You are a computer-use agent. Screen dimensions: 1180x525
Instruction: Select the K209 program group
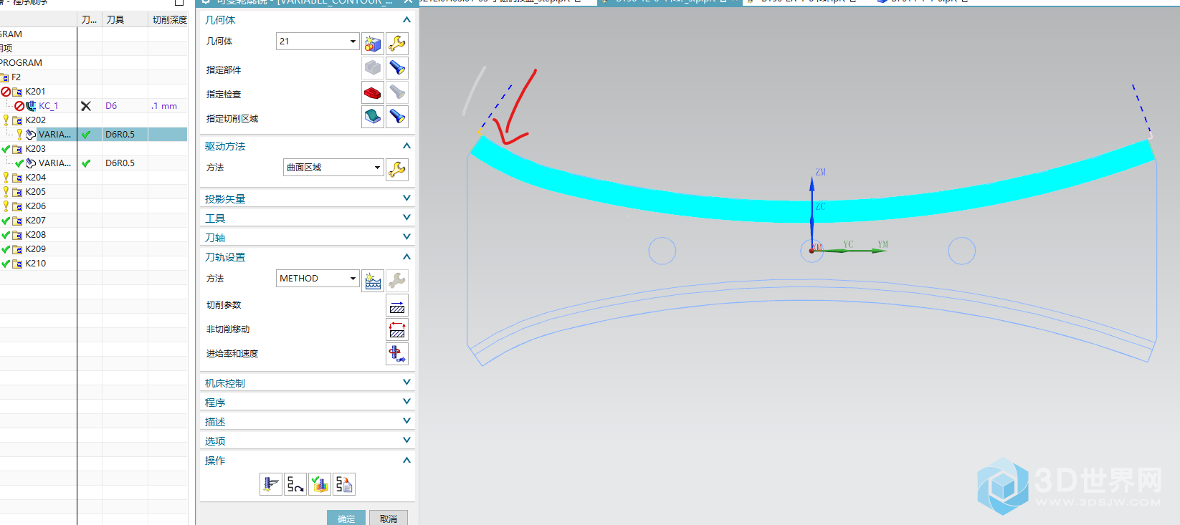(35, 249)
